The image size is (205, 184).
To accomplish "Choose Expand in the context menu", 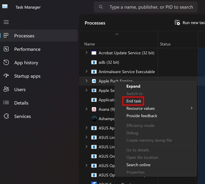I will coord(133,86).
